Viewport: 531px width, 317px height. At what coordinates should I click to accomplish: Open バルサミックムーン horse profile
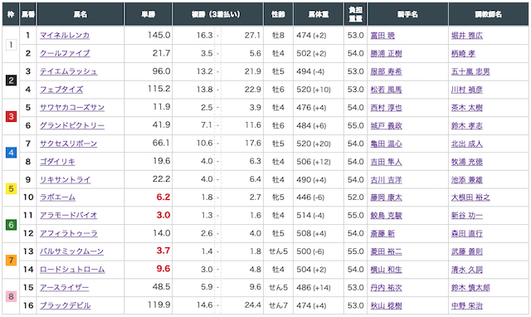[72, 251]
